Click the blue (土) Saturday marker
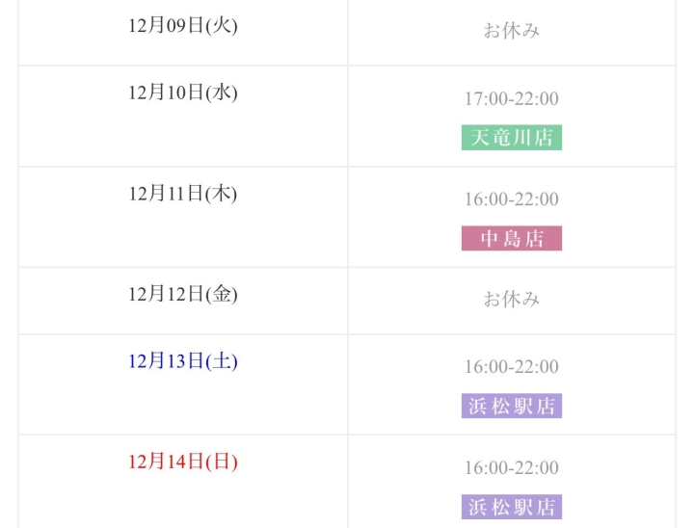 [x=221, y=362]
